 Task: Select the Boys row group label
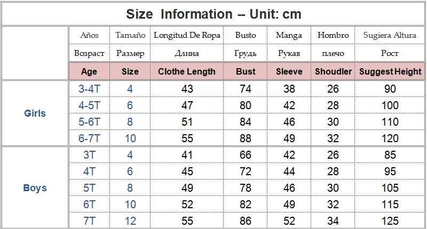(x=35, y=187)
